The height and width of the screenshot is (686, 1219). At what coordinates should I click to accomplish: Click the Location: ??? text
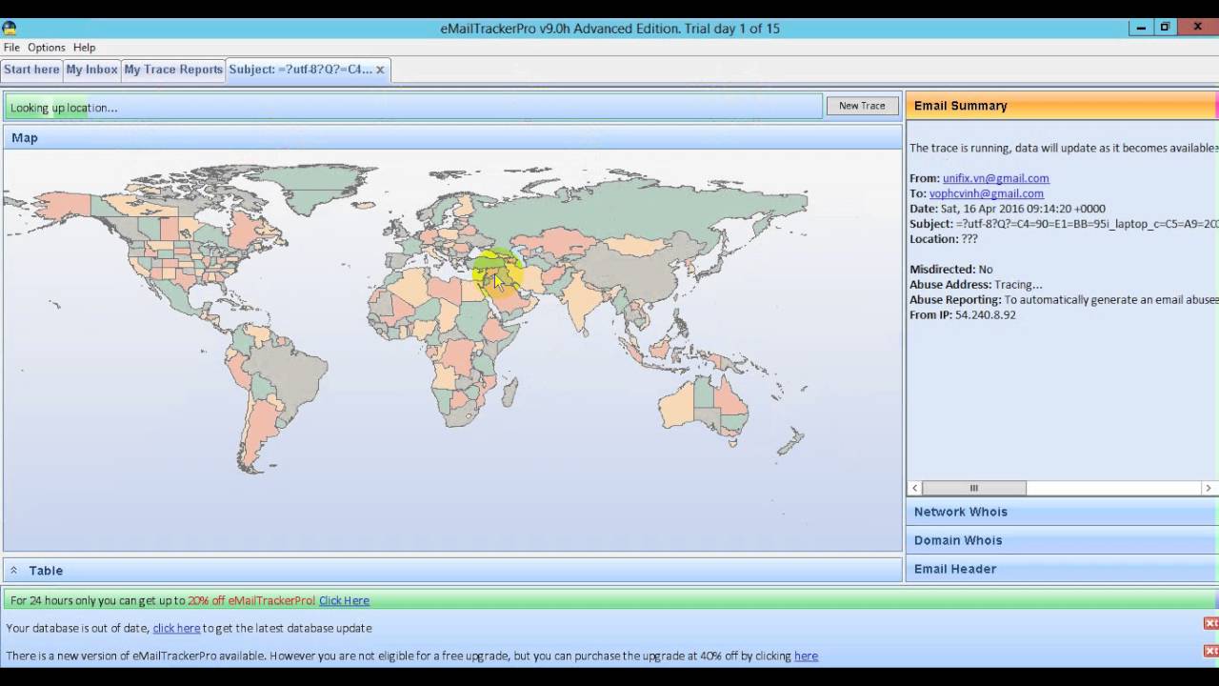944,239
